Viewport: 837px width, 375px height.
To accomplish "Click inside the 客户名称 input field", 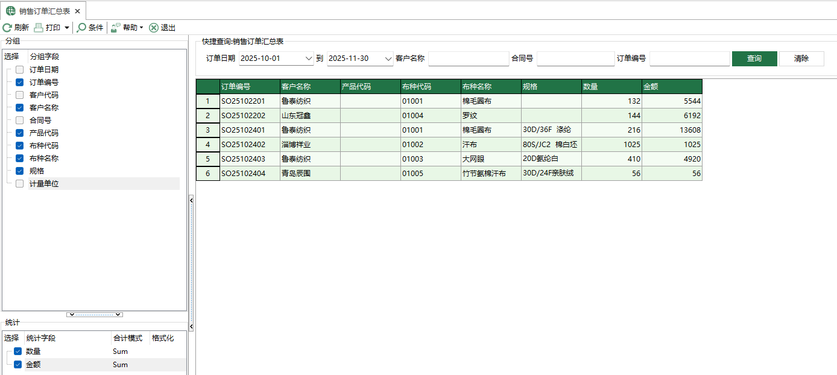I will click(469, 58).
